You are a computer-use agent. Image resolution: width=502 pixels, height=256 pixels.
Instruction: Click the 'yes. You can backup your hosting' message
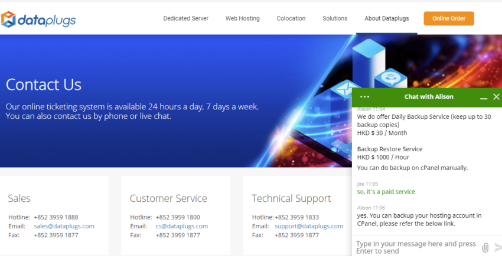point(419,220)
